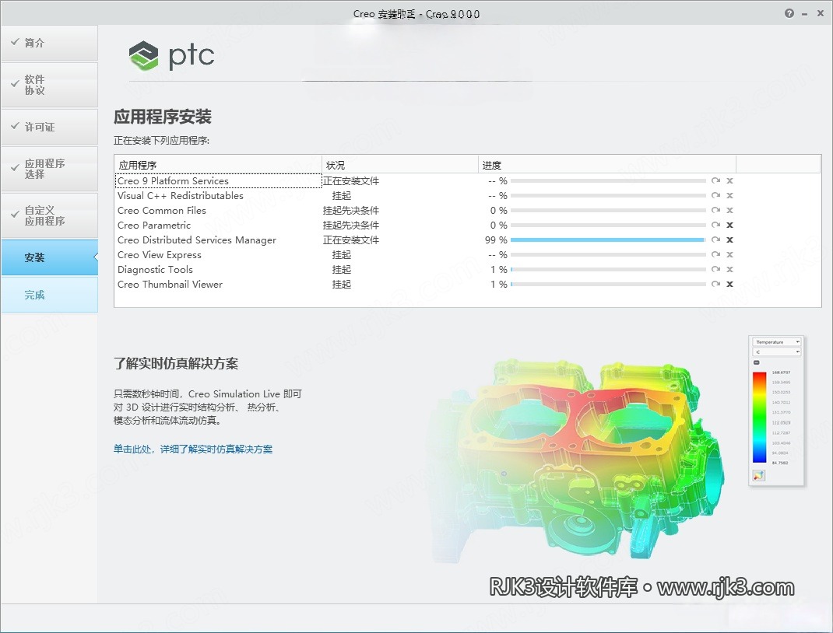Go to 简介 step in sidebar
This screenshot has height=633, width=833.
tap(49, 43)
